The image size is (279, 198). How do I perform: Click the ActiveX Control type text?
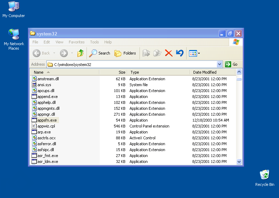143,138
